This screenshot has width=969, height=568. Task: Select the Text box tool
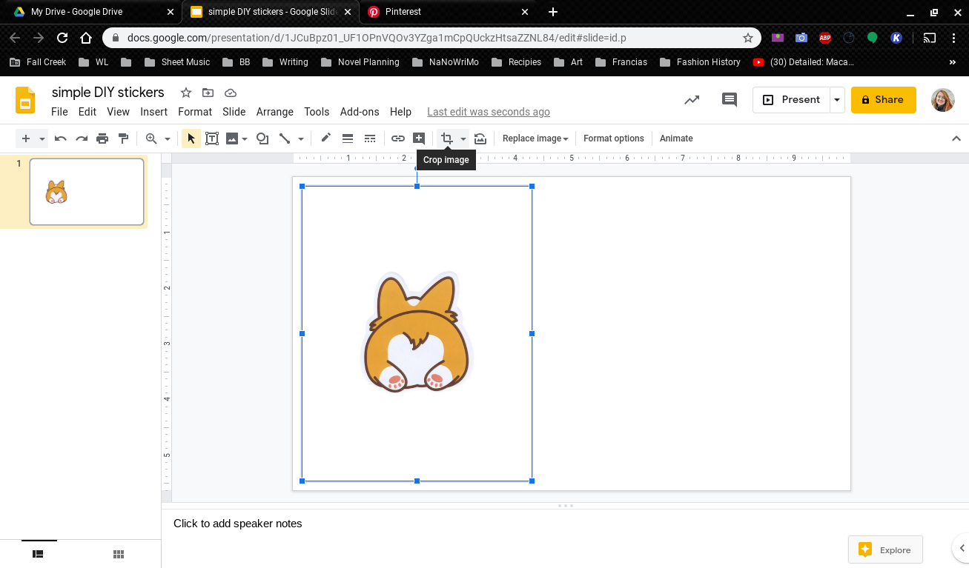[212, 138]
